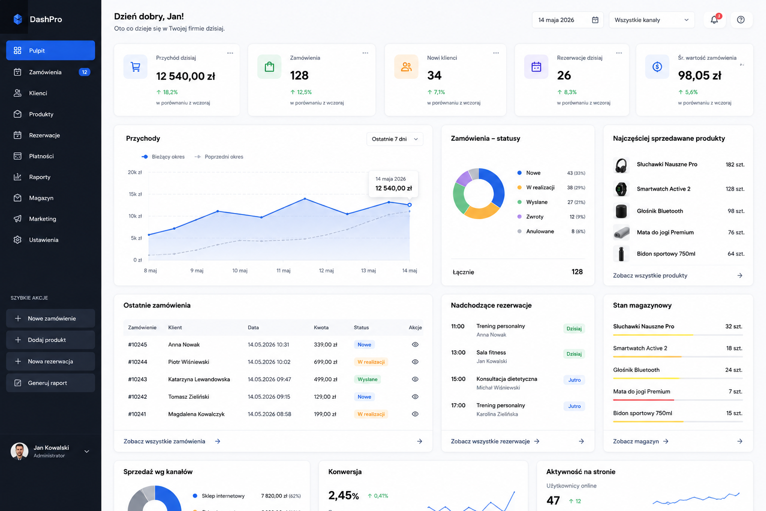Toggle Bieżący okres series in chart legend
This screenshot has height=511, width=766.
(x=163, y=157)
